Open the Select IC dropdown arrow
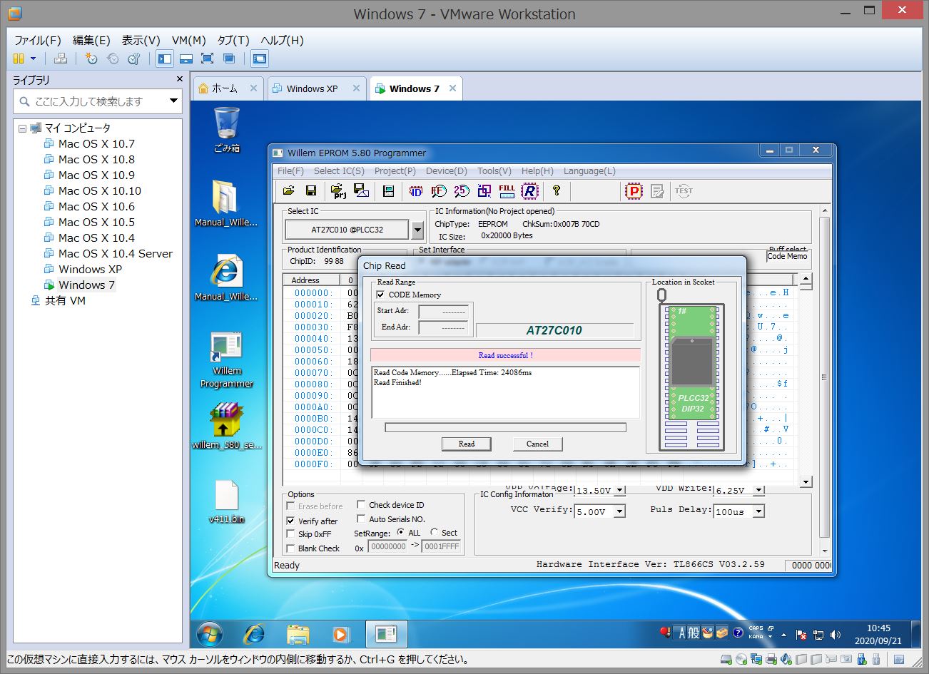This screenshot has height=674, width=929. click(417, 230)
